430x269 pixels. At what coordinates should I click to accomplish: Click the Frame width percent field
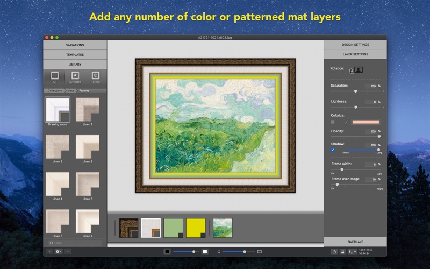point(371,165)
